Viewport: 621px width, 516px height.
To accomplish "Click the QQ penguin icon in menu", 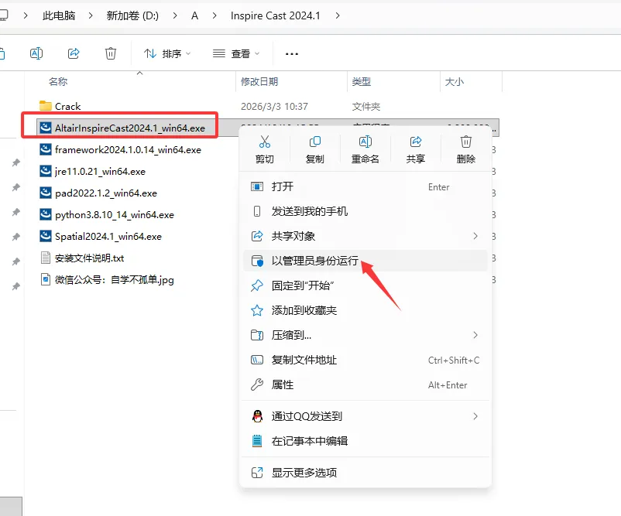I will (x=257, y=416).
